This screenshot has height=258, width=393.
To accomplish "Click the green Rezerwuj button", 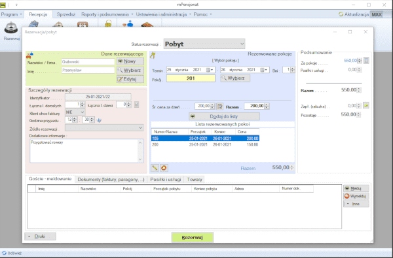I will (193, 238).
